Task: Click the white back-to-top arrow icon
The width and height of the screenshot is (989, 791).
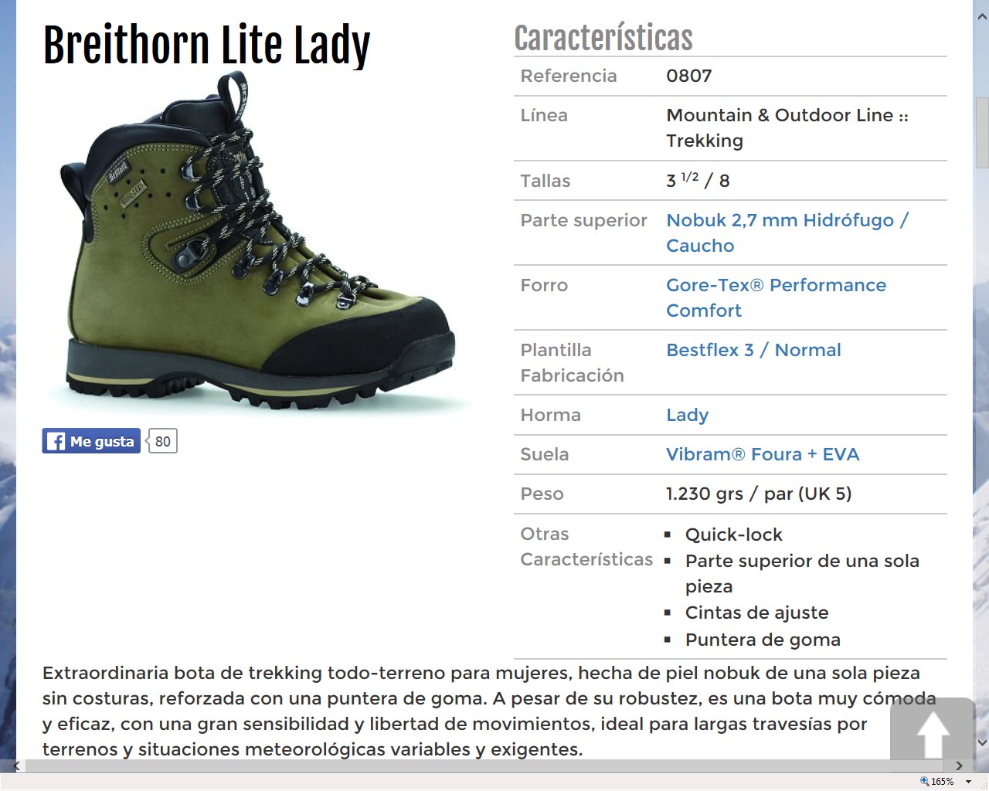Action: tap(933, 735)
